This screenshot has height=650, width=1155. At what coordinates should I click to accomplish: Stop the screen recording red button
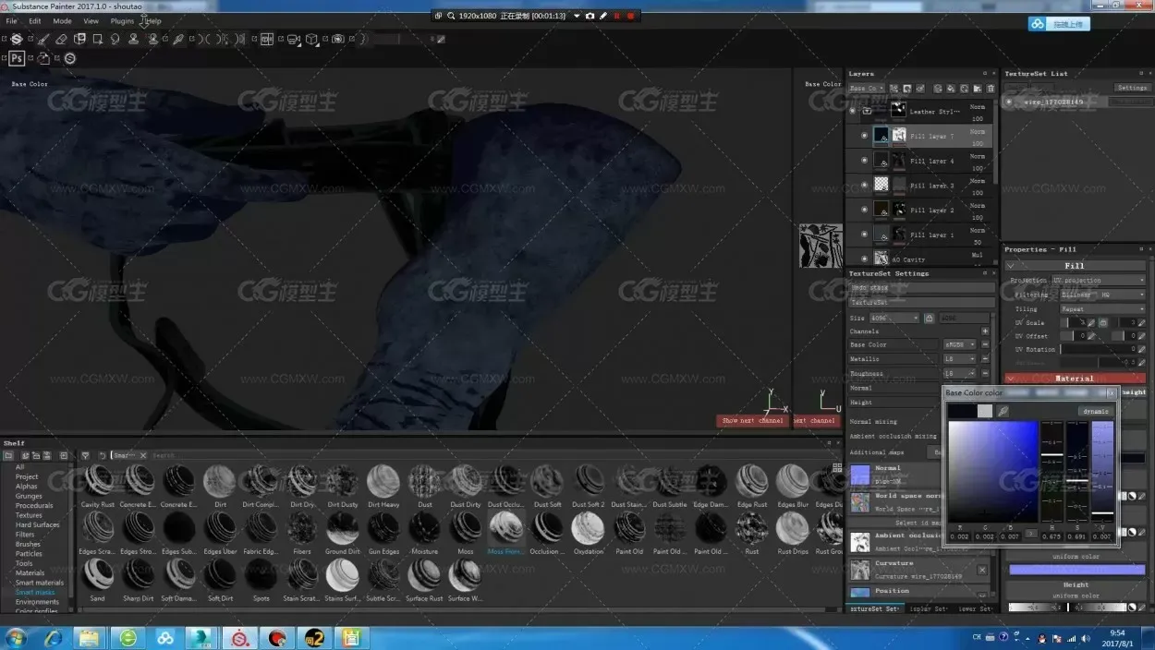coord(631,16)
